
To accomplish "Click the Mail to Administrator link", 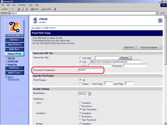I will (x=13, y=78).
